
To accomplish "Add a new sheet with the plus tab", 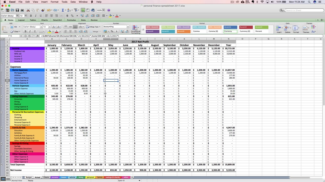I will (132, 177).
